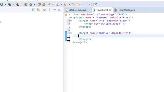Run External Tools icon with red toolbox
Image resolution: width=164 pixels, height=92 pixels.
point(17,4)
